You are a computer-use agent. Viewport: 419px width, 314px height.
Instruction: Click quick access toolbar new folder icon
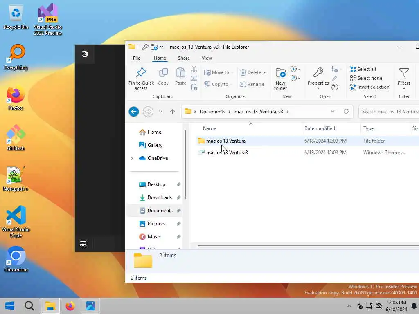[x=154, y=47]
